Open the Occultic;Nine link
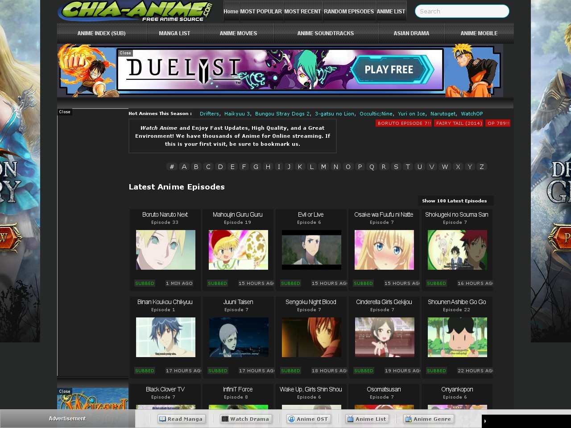This screenshot has width=571, height=428. point(376,114)
